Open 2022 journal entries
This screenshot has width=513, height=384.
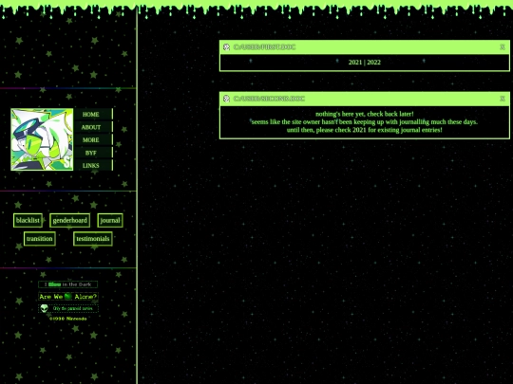(374, 62)
